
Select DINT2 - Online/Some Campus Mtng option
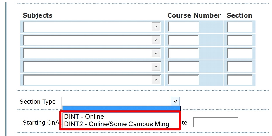click(x=117, y=124)
